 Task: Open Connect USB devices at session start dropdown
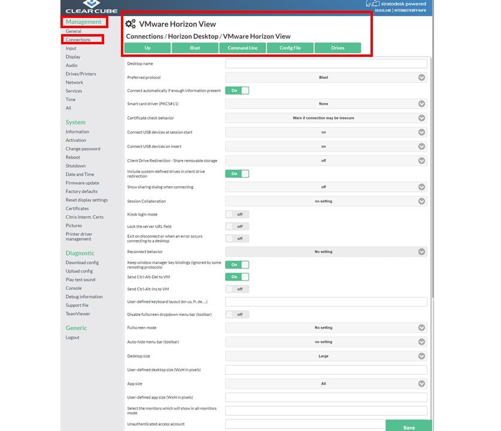coord(326,132)
